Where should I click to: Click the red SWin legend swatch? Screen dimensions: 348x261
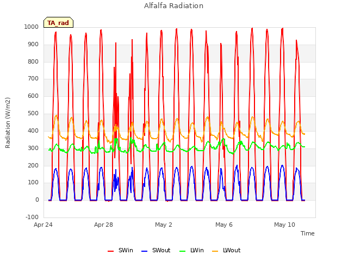tap(111, 251)
